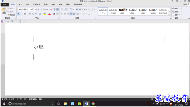Toggle superscript formatting
This screenshot has height=107, width=190.
(36, 14)
